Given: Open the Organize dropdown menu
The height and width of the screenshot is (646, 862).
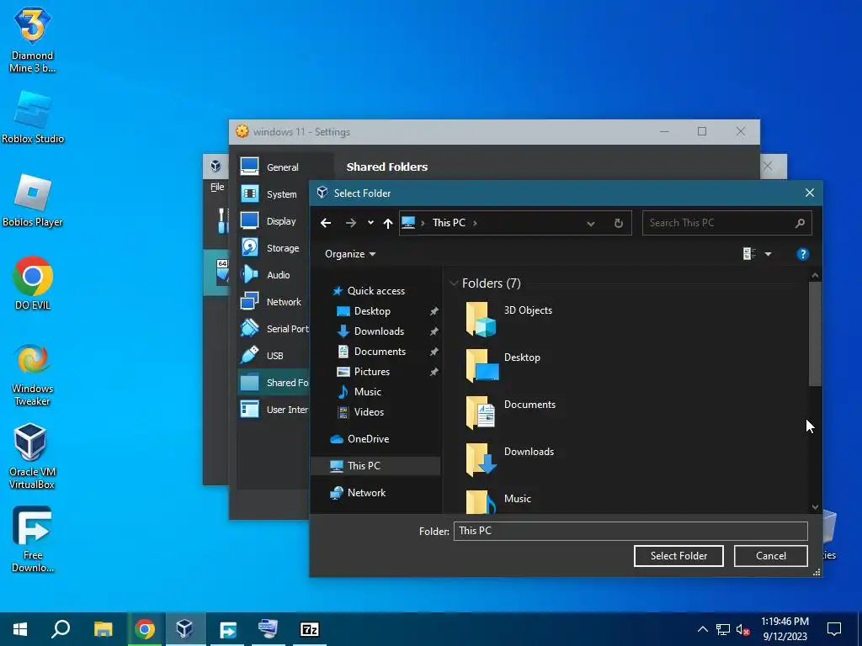Looking at the screenshot, I should pos(350,254).
